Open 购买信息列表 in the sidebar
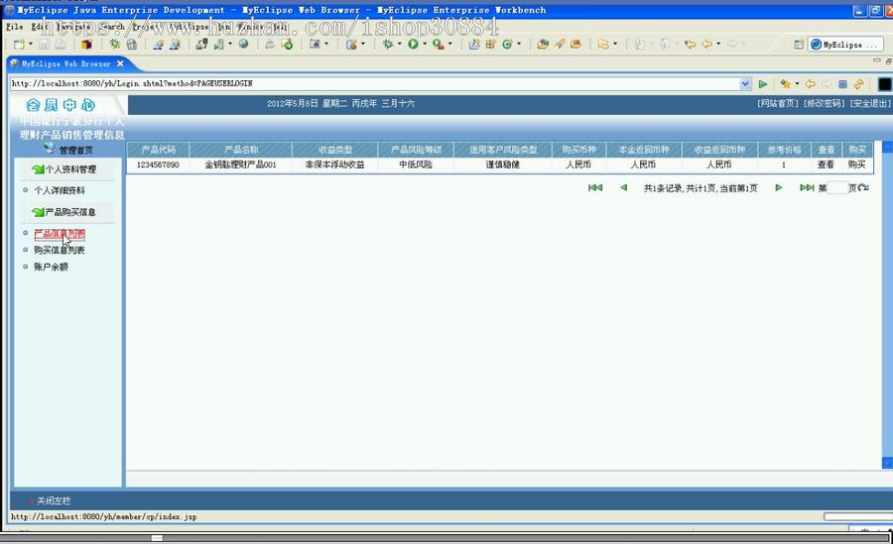Viewport: 893px width, 544px height. pos(60,250)
